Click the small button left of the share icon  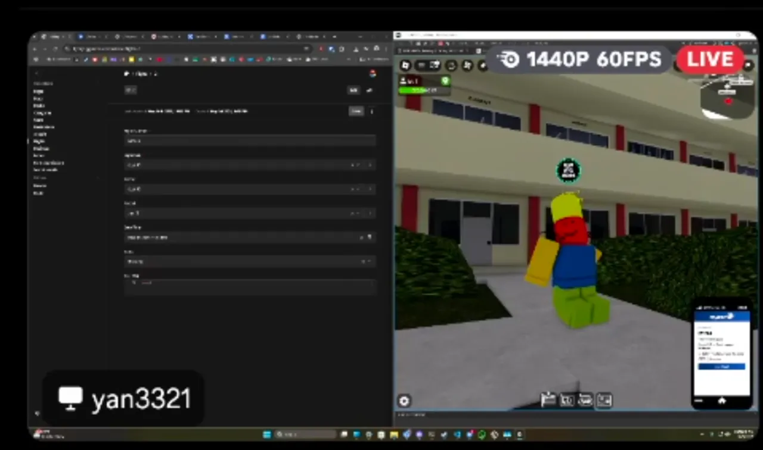point(353,90)
